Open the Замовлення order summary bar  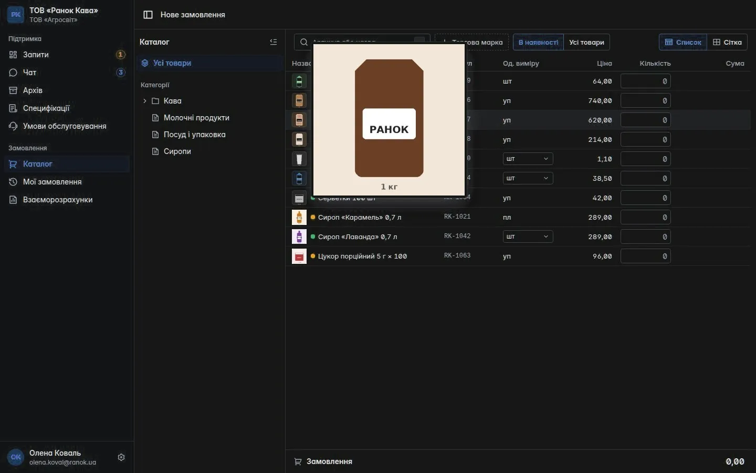(x=520, y=461)
